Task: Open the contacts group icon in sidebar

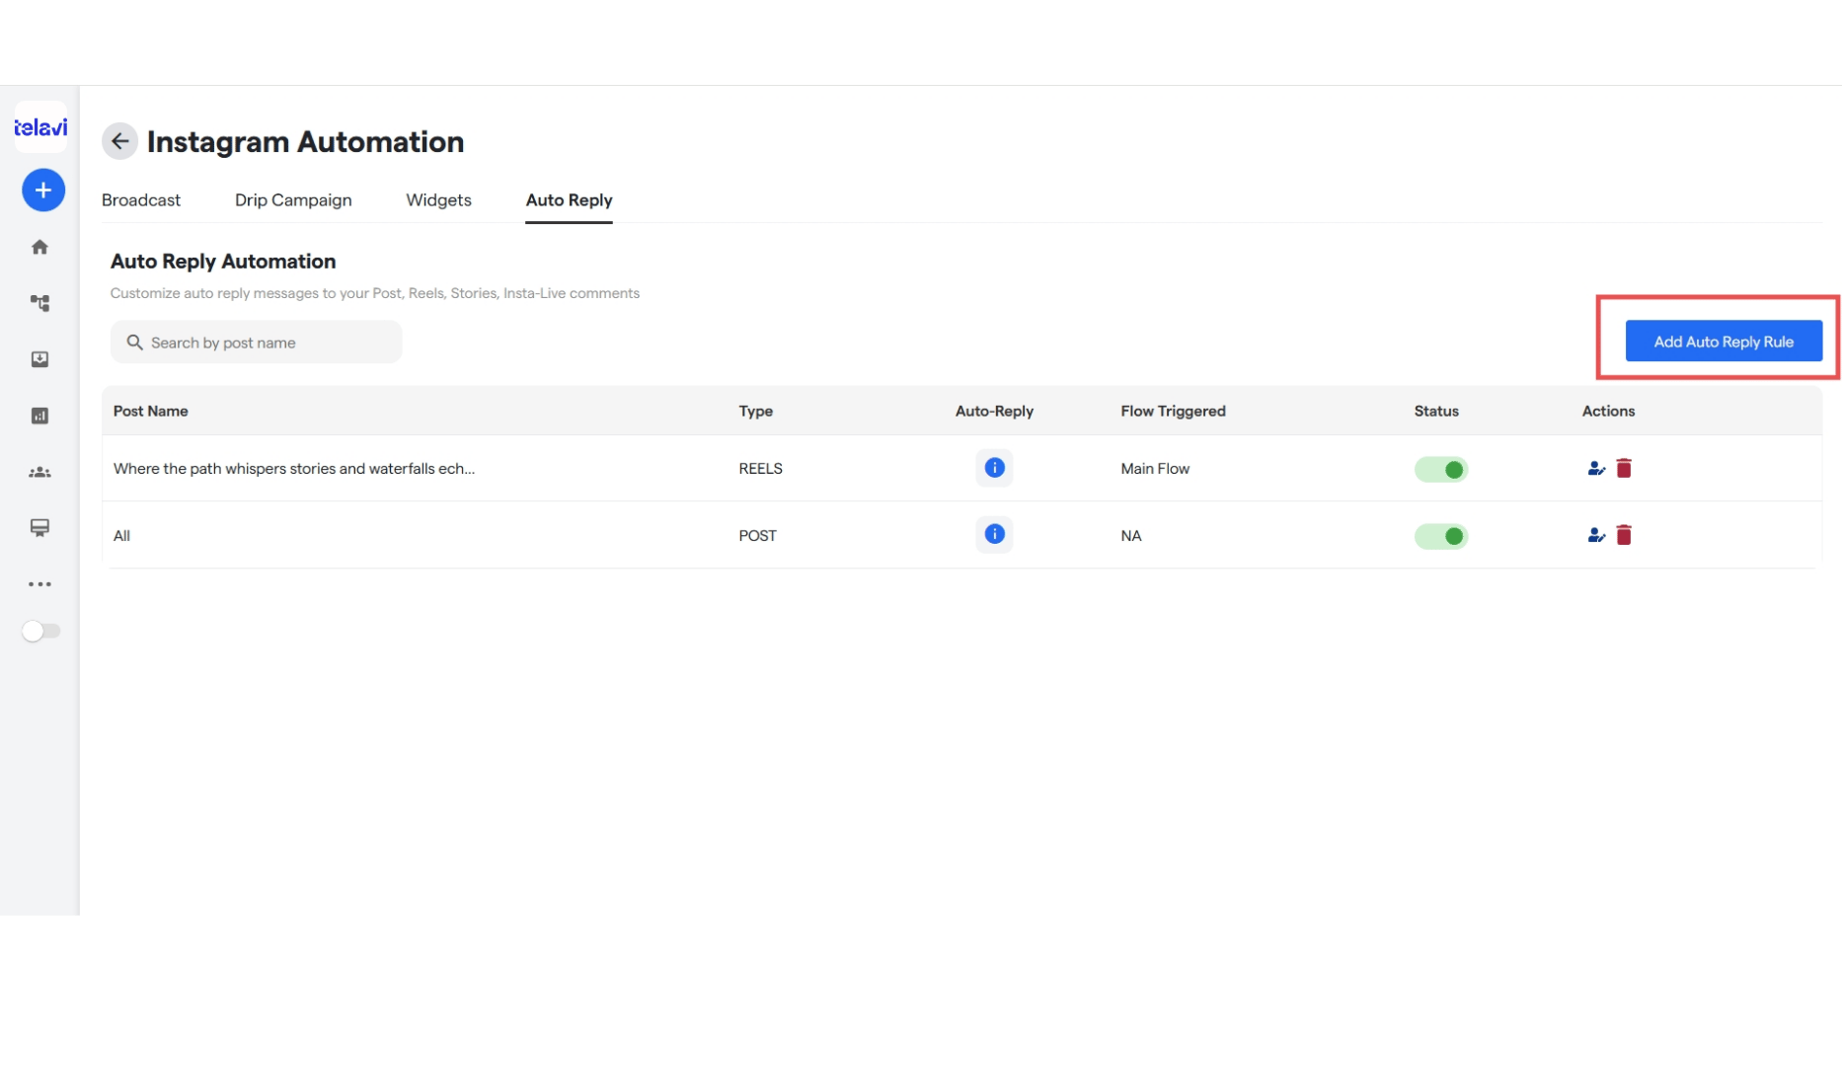Action: [x=39, y=472]
